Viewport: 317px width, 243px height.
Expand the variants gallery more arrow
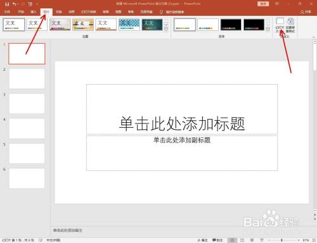pyautogui.click(x=268, y=30)
